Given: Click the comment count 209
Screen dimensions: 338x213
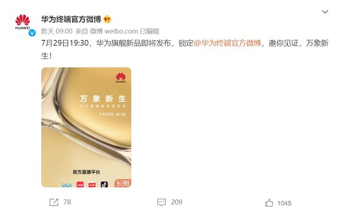Looking at the screenshot, I should 177,202.
